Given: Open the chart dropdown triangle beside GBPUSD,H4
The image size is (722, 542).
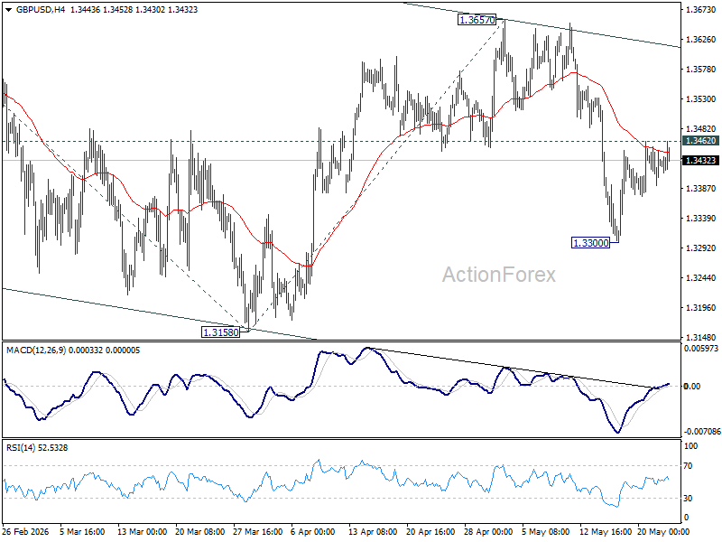Looking at the screenshot, I should tap(8, 10).
